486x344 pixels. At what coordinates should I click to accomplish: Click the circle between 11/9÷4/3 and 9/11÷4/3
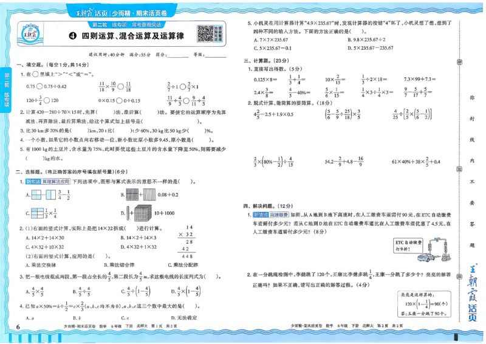[x=186, y=101]
